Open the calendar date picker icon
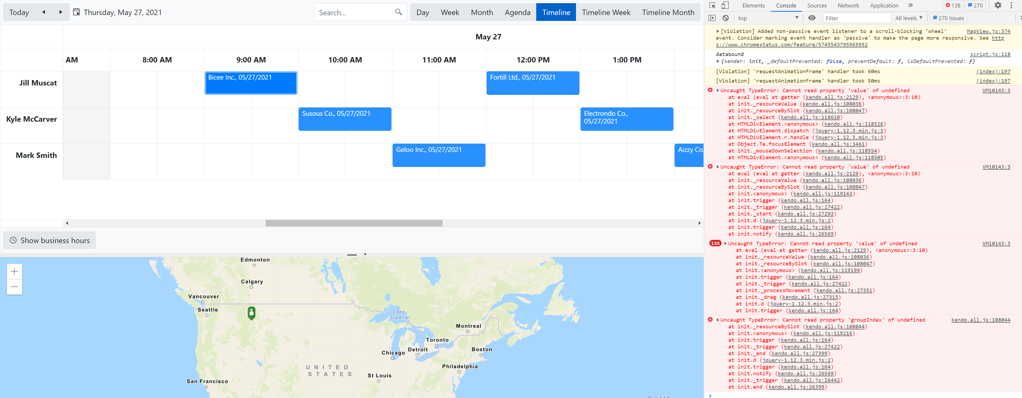 pos(77,12)
